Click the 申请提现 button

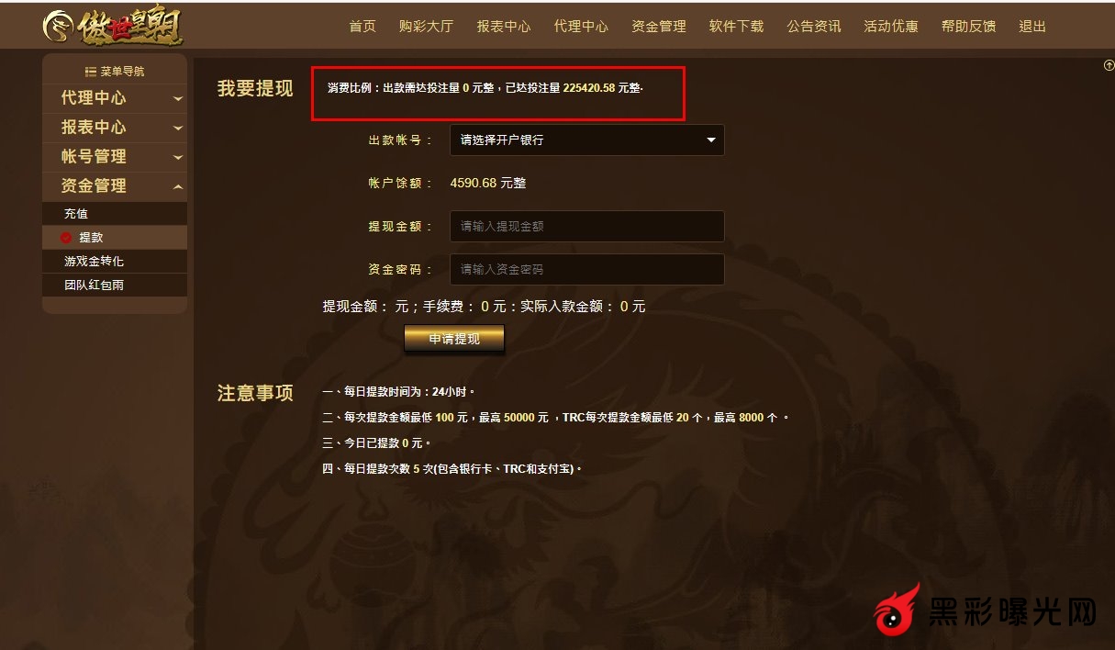tap(454, 339)
